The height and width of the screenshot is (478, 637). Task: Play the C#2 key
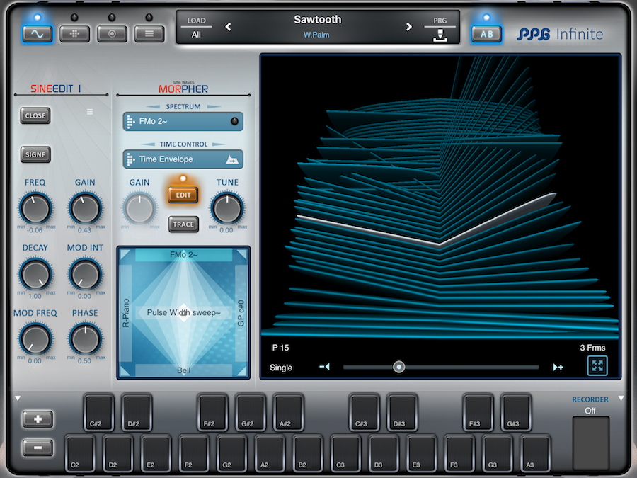[98, 412]
